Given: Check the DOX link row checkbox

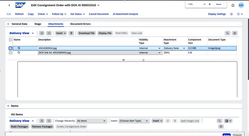Looking at the screenshot, I should coord(11,53).
